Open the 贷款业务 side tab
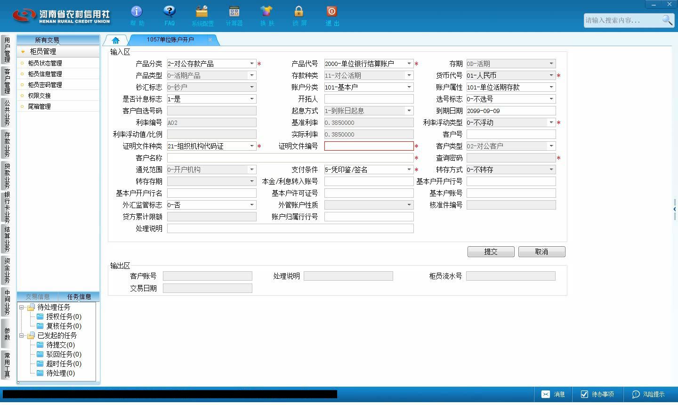Viewport: 678px width, 405px height. point(7,176)
